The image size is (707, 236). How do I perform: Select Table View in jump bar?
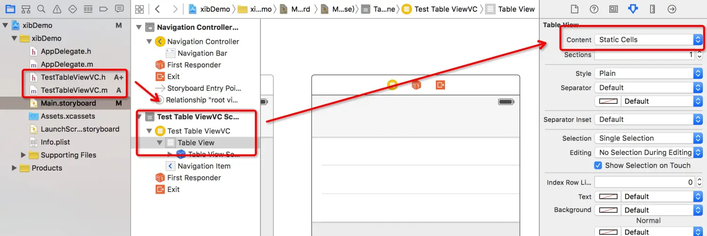510,9
